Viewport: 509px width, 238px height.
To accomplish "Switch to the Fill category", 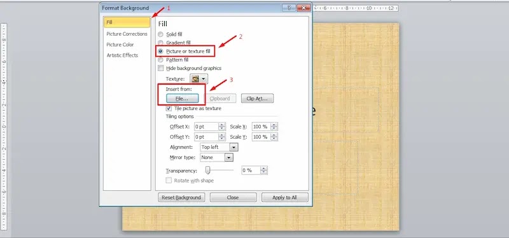I will point(127,22).
